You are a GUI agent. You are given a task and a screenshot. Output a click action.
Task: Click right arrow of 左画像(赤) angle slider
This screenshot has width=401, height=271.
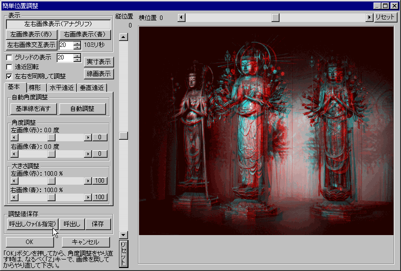coord(88,138)
